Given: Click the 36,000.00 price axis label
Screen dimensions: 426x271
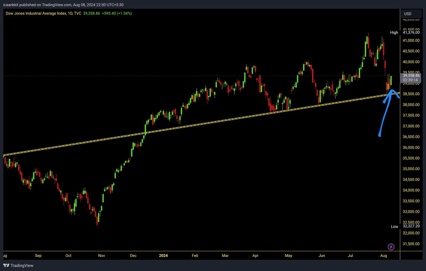Looking at the screenshot, I should point(411,148).
